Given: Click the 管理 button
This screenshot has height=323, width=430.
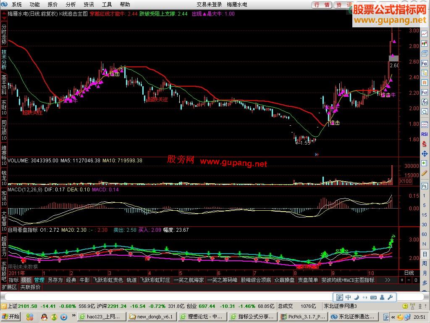Looking at the screenshot, I should point(39,280).
